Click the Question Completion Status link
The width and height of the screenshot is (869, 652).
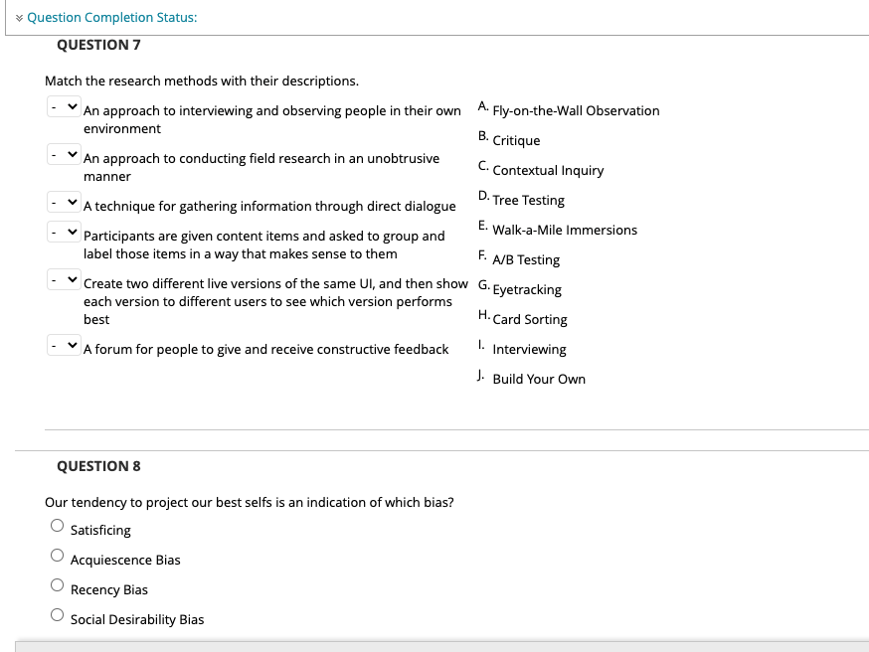pyautogui.click(x=111, y=17)
